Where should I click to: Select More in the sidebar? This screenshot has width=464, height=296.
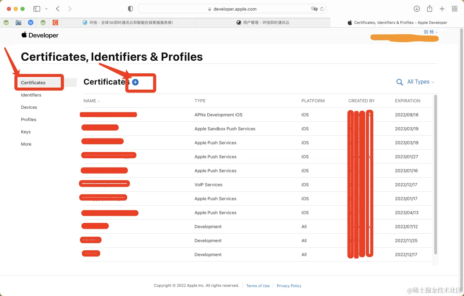26,144
